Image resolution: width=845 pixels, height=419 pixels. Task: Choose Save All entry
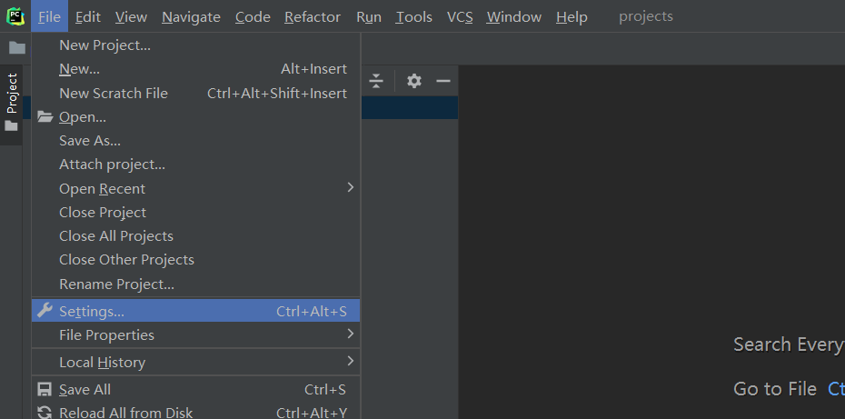(x=195, y=389)
